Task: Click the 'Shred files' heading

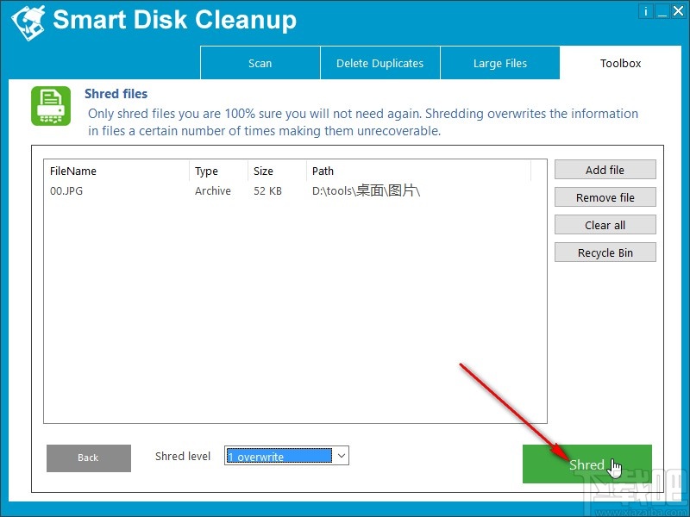Action: tap(116, 94)
